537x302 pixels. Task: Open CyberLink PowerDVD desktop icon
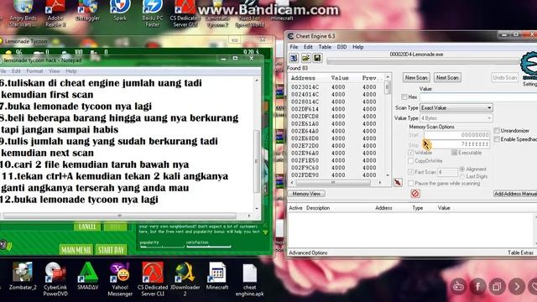[x=55, y=279]
